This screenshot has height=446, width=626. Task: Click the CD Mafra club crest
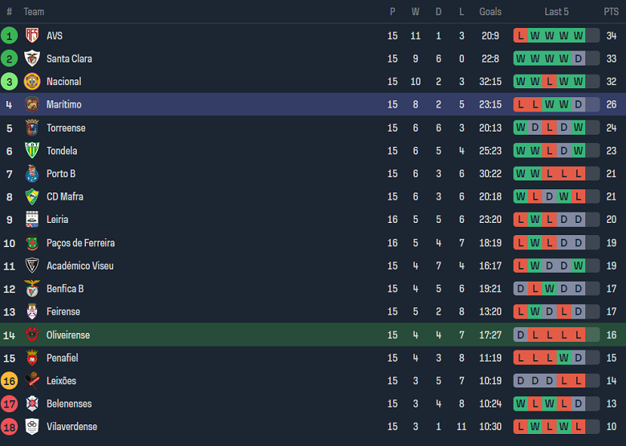pos(32,197)
